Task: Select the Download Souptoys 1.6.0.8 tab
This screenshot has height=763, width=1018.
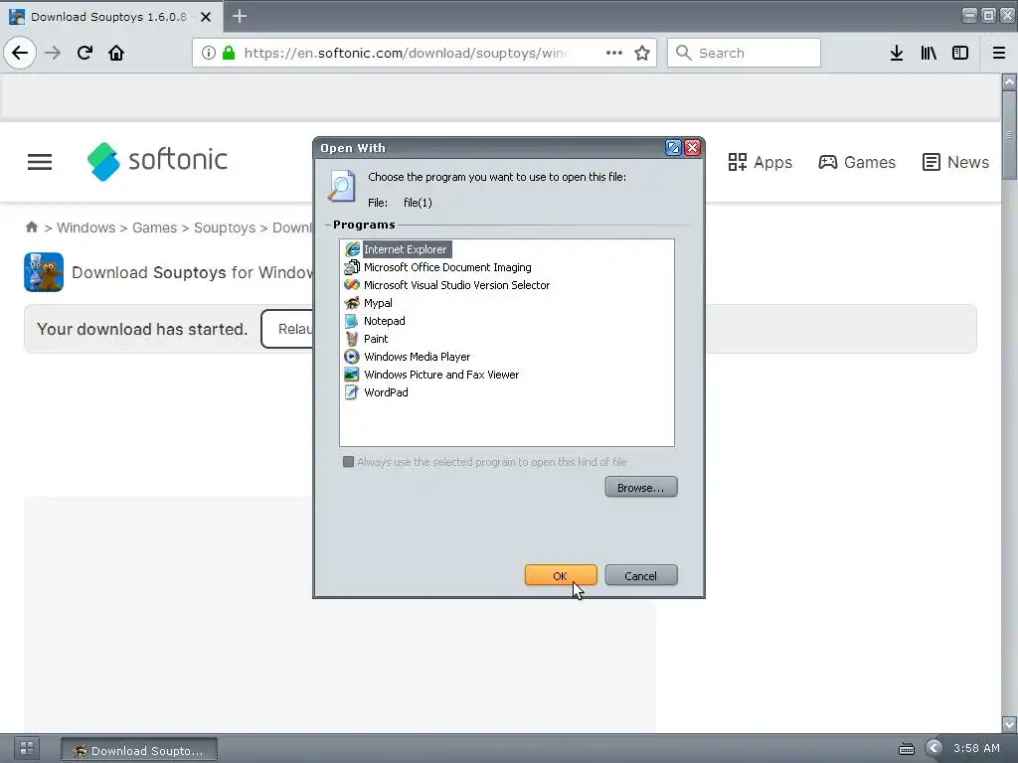Action: (x=111, y=17)
